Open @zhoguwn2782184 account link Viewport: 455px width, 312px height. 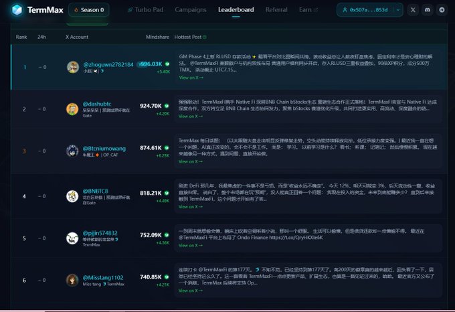[x=108, y=64]
